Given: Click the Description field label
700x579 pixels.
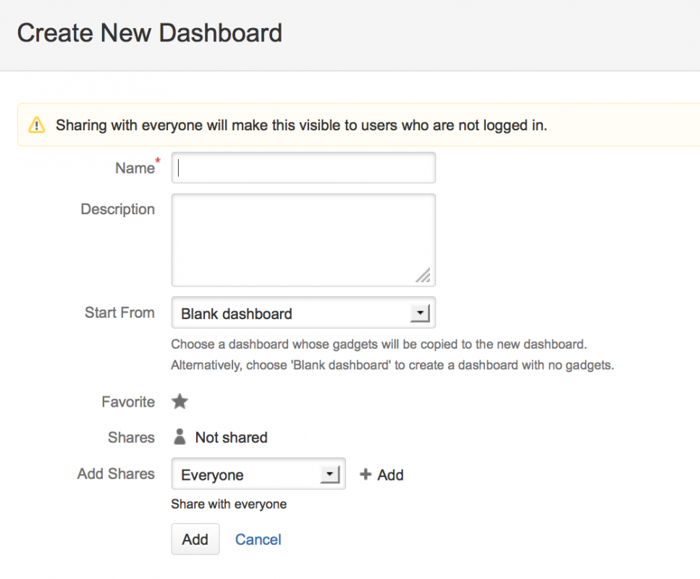Looking at the screenshot, I should click(x=117, y=209).
